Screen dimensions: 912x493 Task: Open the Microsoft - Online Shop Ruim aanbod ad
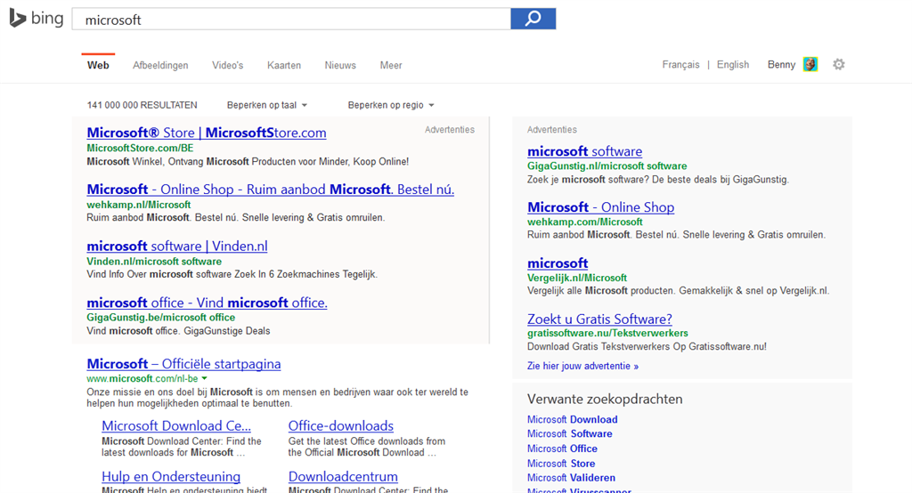(271, 190)
